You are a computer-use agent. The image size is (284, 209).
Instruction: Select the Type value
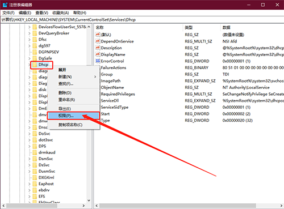click(x=105, y=121)
